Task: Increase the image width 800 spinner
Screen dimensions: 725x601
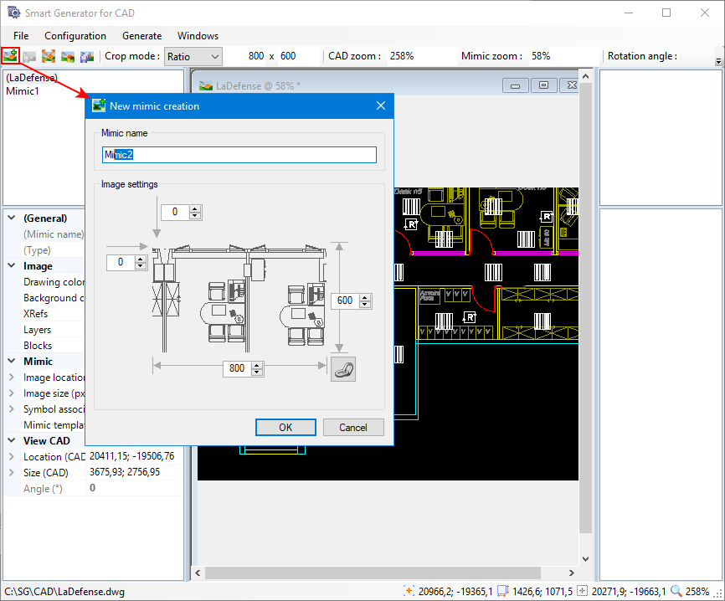Action: click(x=257, y=365)
